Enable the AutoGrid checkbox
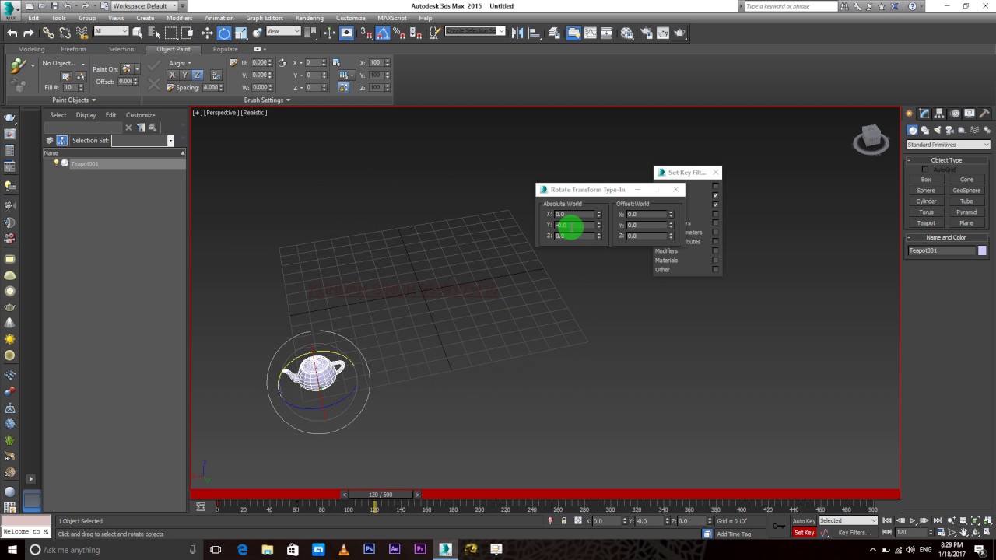This screenshot has width=996, height=560. point(925,170)
